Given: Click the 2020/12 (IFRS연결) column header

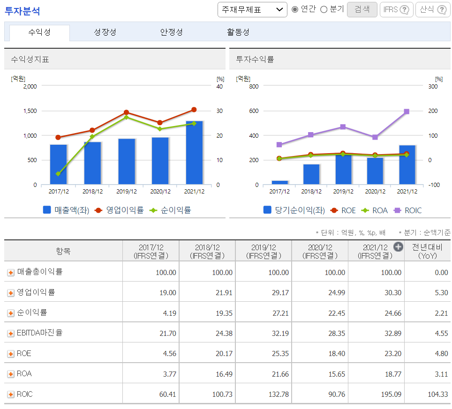Looking at the screenshot, I should click(x=320, y=251).
